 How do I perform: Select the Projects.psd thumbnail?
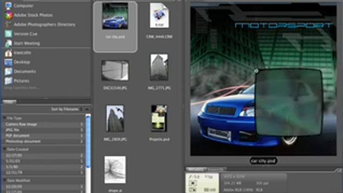(159, 118)
